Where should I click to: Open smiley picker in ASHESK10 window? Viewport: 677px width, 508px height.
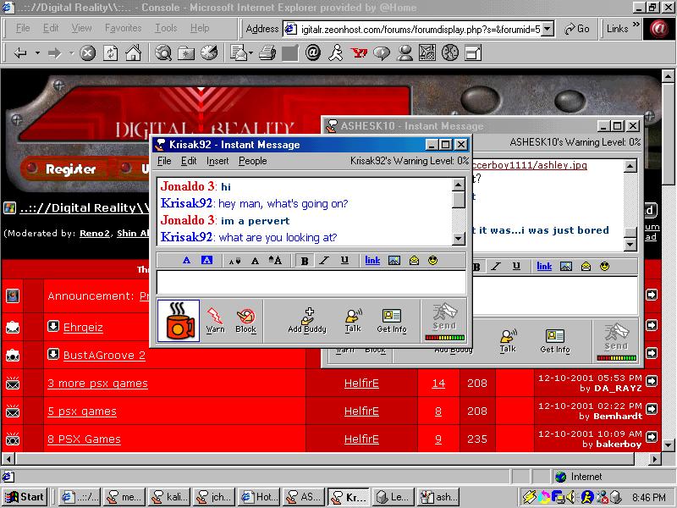tap(604, 267)
